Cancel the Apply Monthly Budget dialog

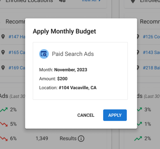pos(86,115)
